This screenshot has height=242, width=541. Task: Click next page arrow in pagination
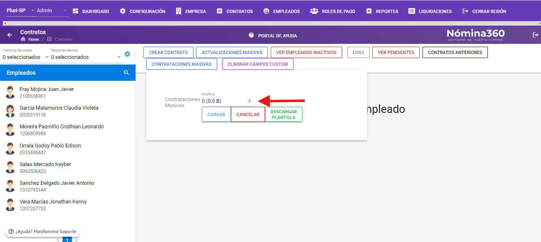(77, 240)
